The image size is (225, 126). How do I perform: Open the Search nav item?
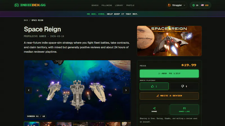coord(95,5)
